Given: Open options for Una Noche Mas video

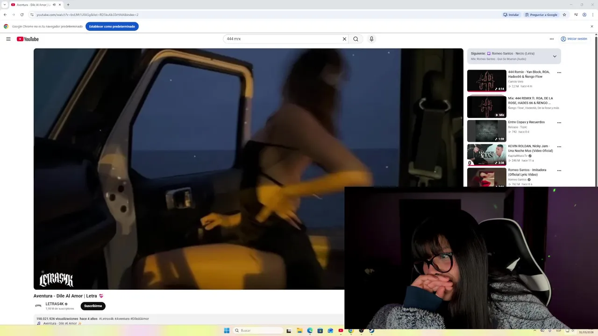Looking at the screenshot, I should coord(559,147).
